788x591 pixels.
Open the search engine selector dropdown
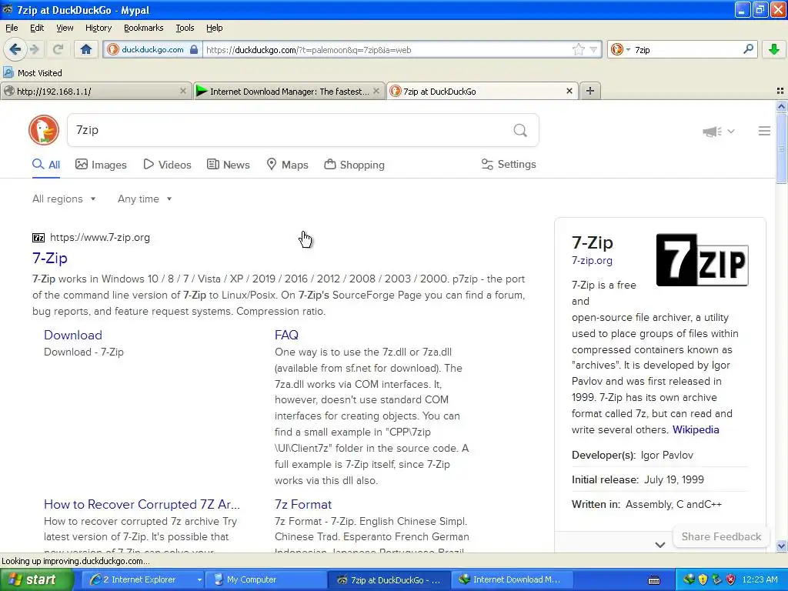[x=620, y=49]
